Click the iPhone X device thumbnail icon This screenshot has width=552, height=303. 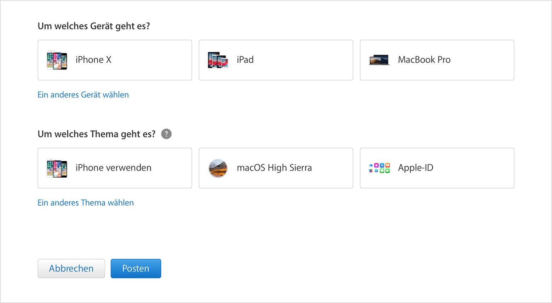coord(57,60)
